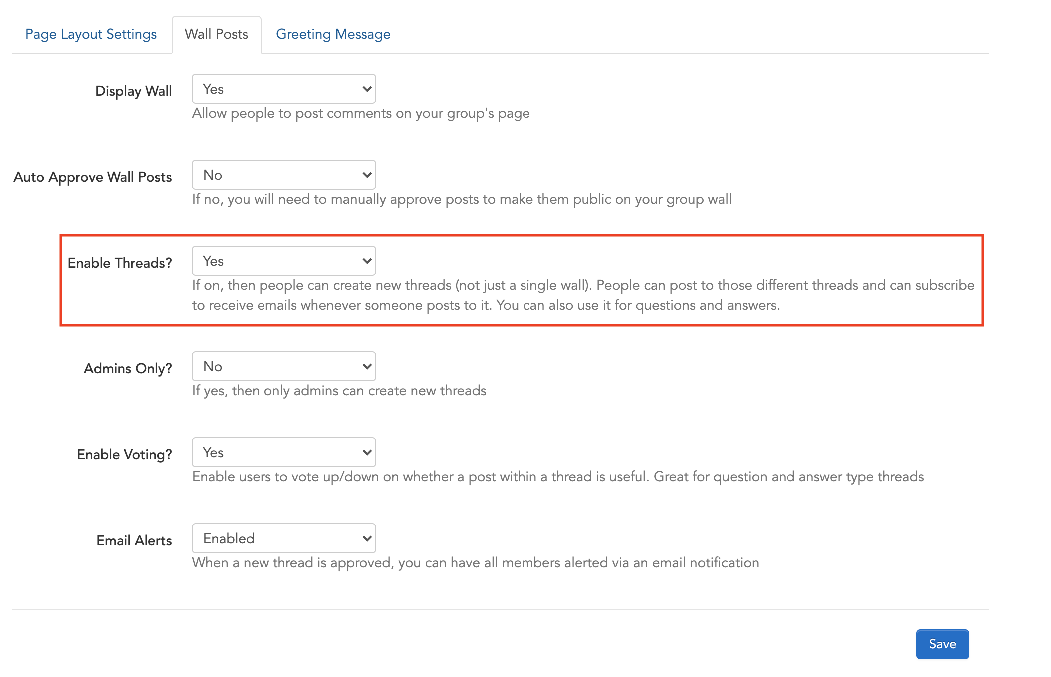Open the Admins Only dropdown
Screen dimensions: 1051x677
(x=284, y=367)
